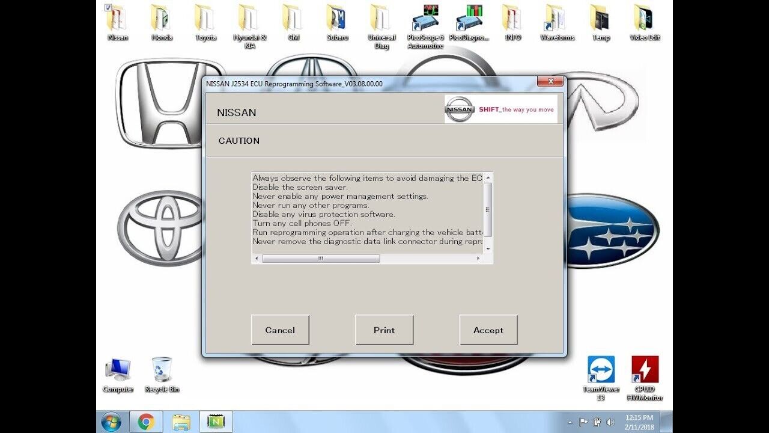
Task: Open the Video Edit folder
Action: [x=645, y=22]
